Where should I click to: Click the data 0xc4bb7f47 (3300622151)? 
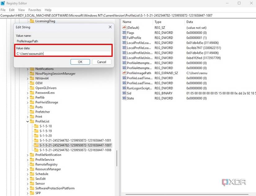[x=204, y=48]
